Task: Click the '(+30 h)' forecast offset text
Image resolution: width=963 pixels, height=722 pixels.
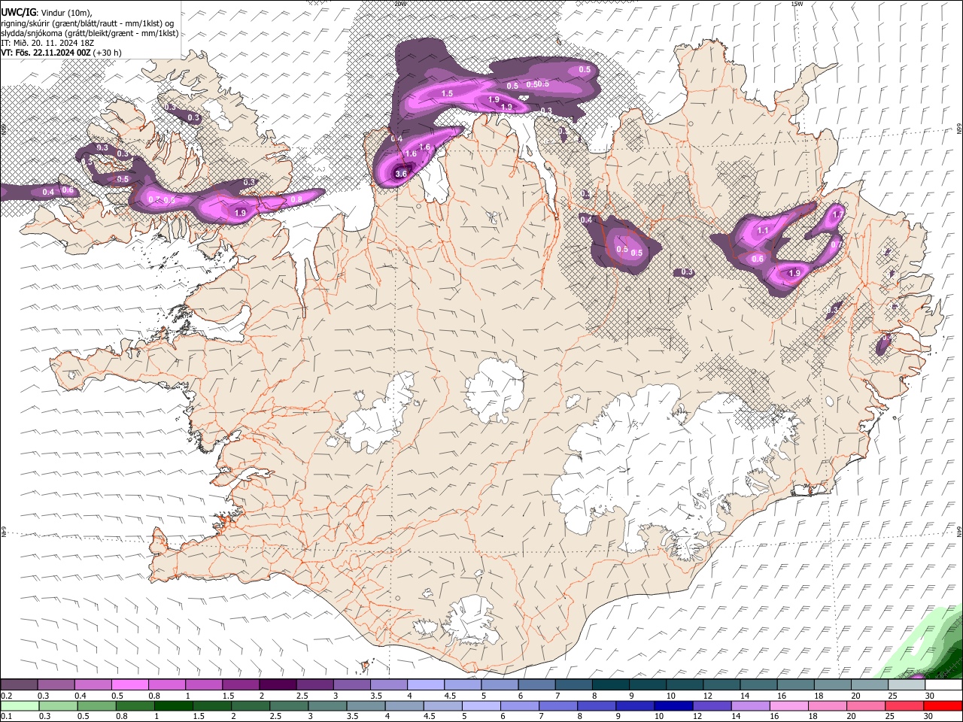Action: [x=108, y=53]
